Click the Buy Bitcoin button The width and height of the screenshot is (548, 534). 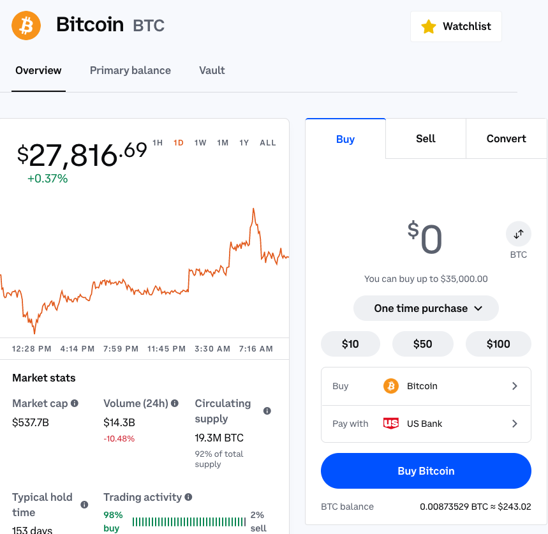point(426,470)
